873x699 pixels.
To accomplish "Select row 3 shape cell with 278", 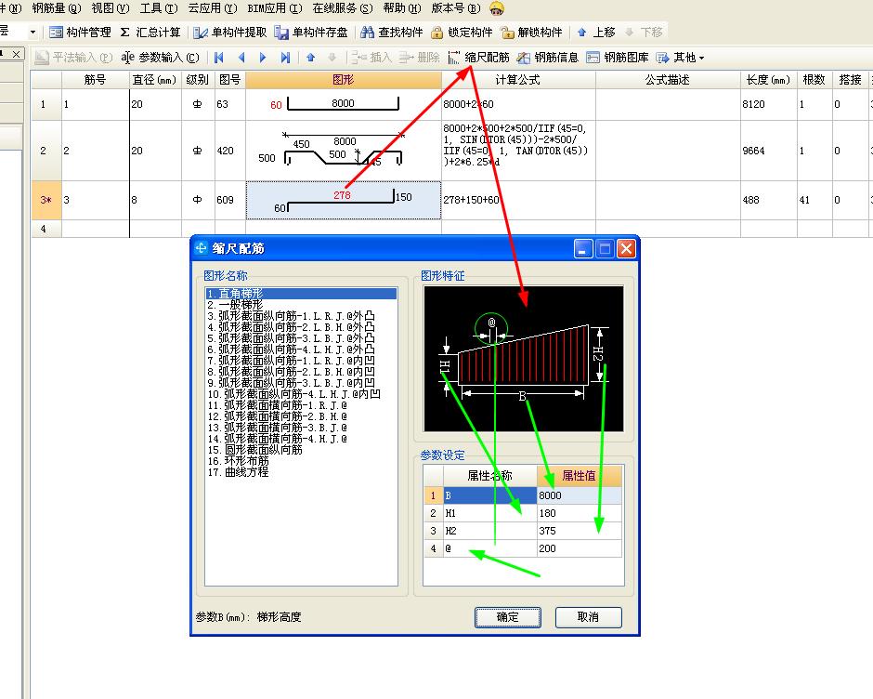I will 343,200.
